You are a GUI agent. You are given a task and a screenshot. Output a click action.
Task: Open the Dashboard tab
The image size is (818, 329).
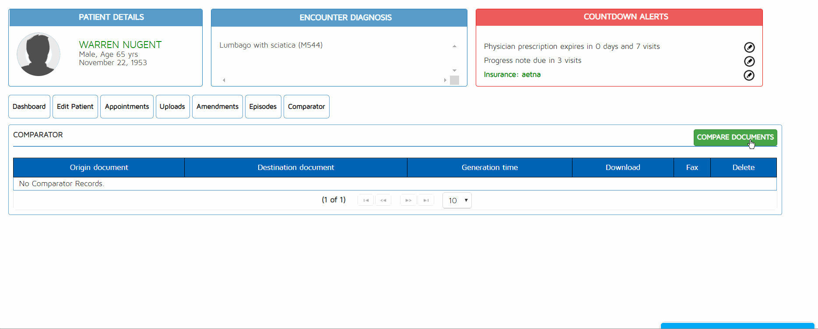coord(29,107)
